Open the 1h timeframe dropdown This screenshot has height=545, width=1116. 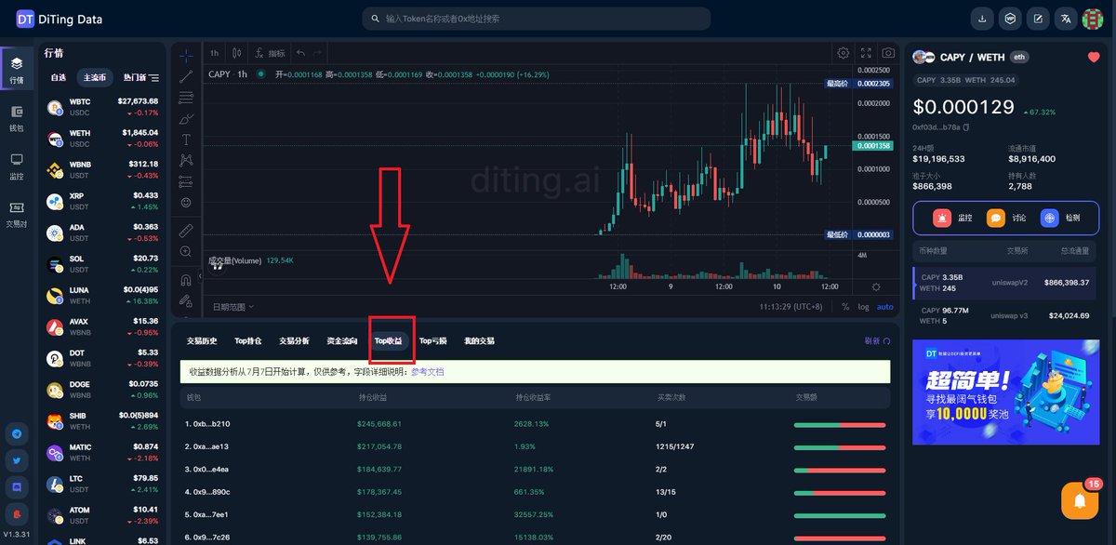(213, 53)
